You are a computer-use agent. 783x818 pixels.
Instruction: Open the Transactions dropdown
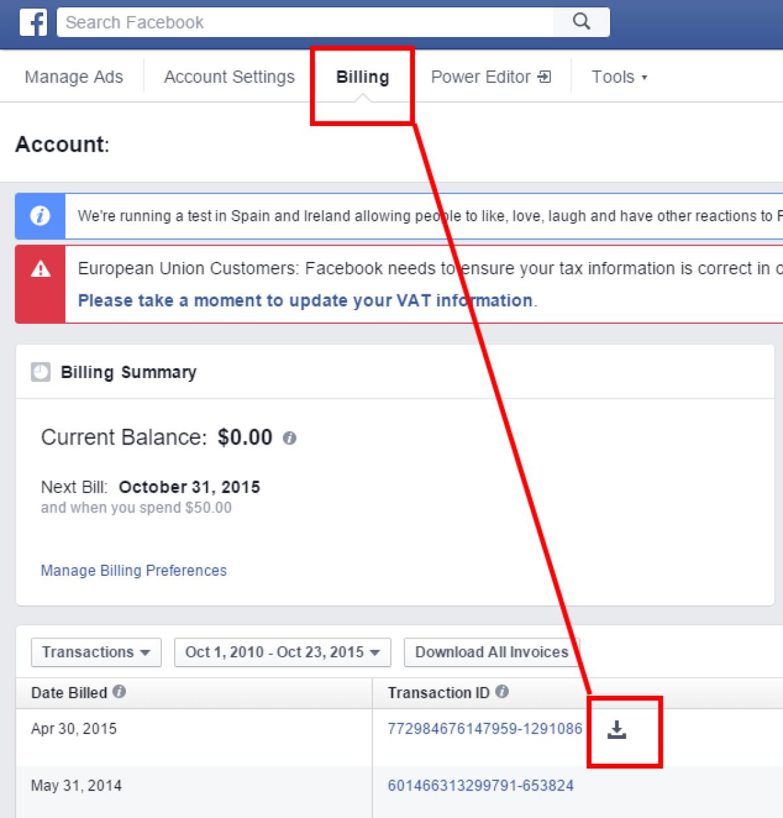pyautogui.click(x=95, y=652)
